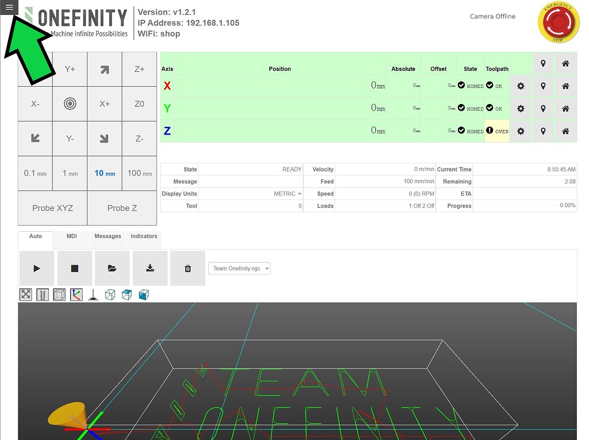Image resolution: width=589 pixels, height=440 pixels.
Task: Set X axis position with pin icon
Action: pyautogui.click(x=543, y=86)
